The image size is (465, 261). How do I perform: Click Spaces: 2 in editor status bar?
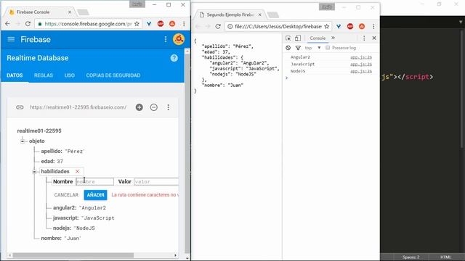[411, 257]
